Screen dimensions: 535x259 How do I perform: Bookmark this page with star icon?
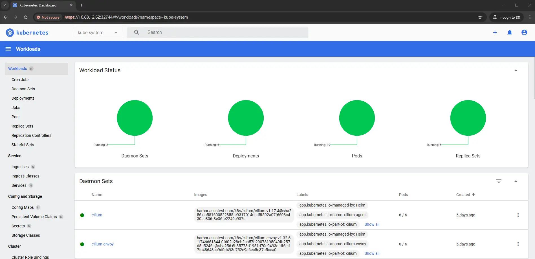click(480, 17)
